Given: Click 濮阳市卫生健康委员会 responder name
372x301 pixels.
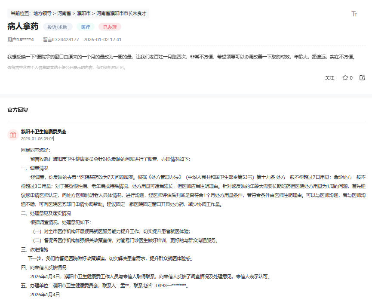Looking at the screenshot, I should (x=44, y=132).
